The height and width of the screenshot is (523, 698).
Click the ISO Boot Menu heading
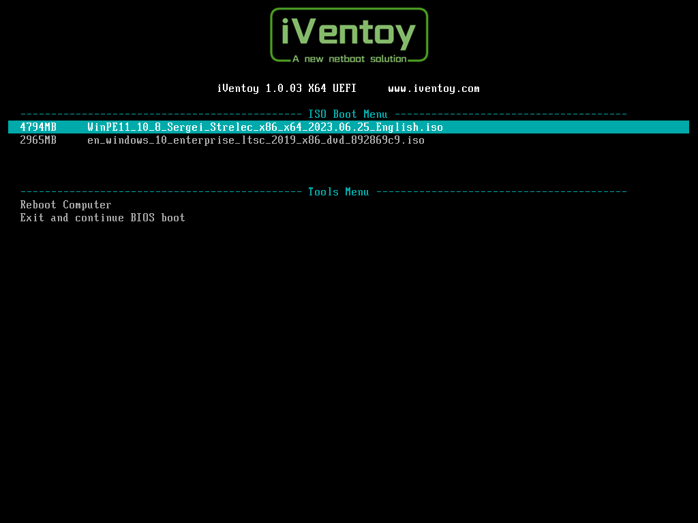point(348,114)
